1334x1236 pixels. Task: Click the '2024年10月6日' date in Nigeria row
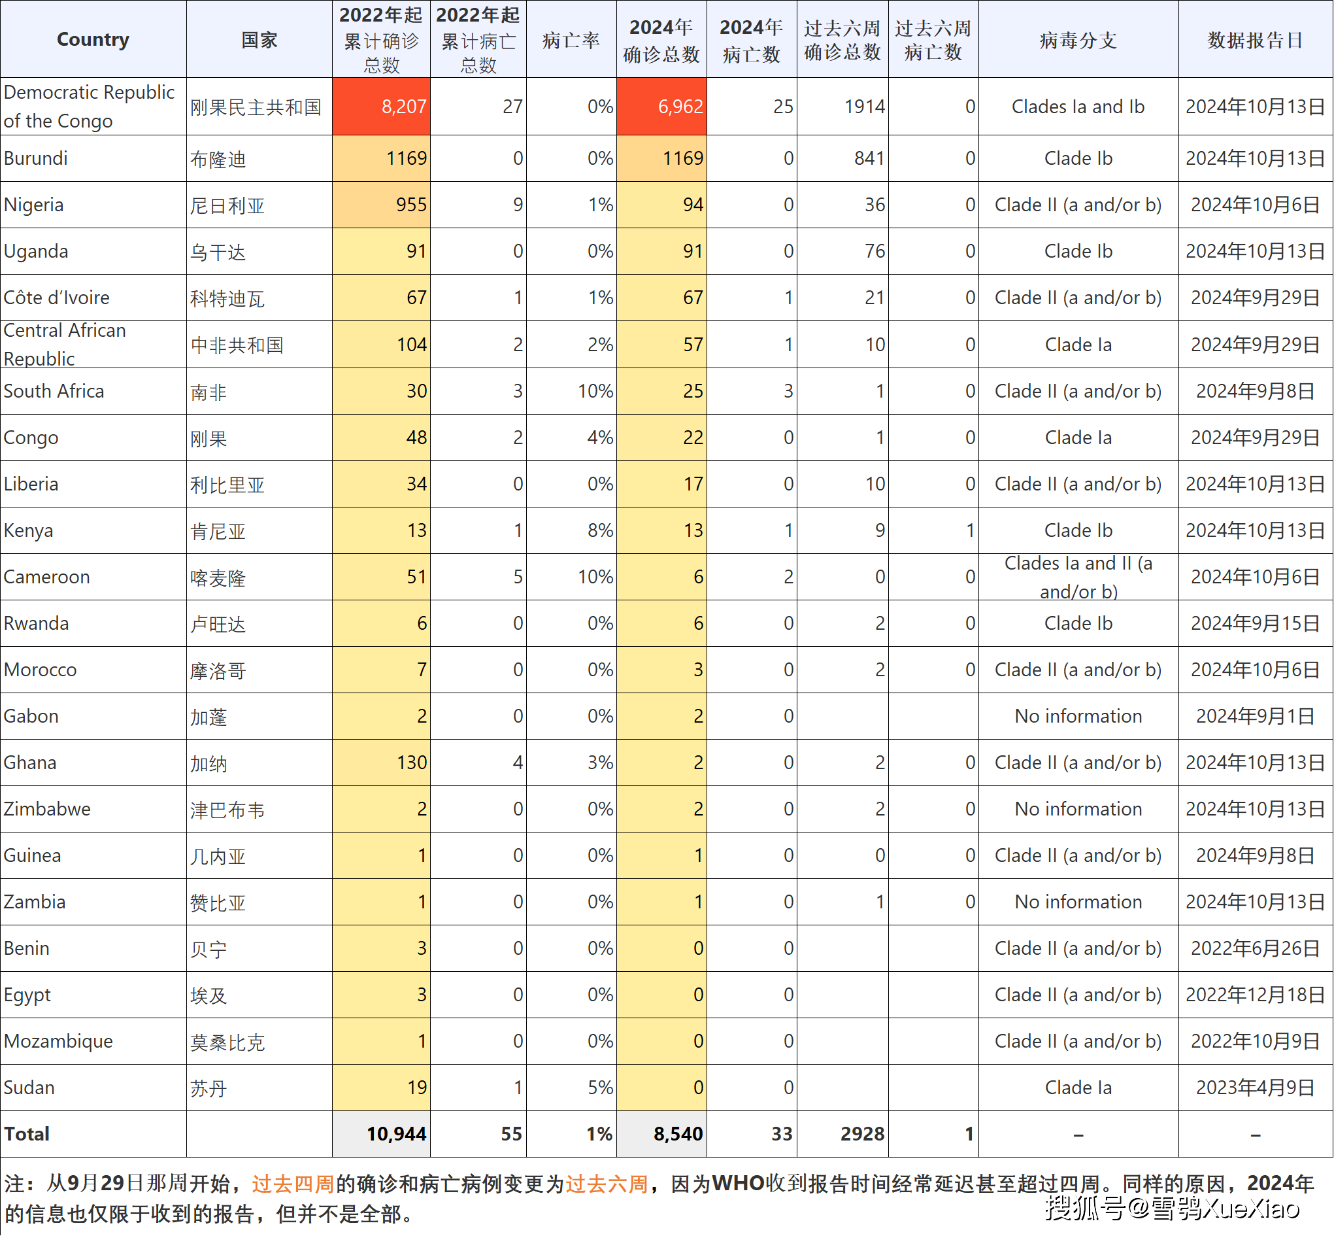tap(1255, 205)
